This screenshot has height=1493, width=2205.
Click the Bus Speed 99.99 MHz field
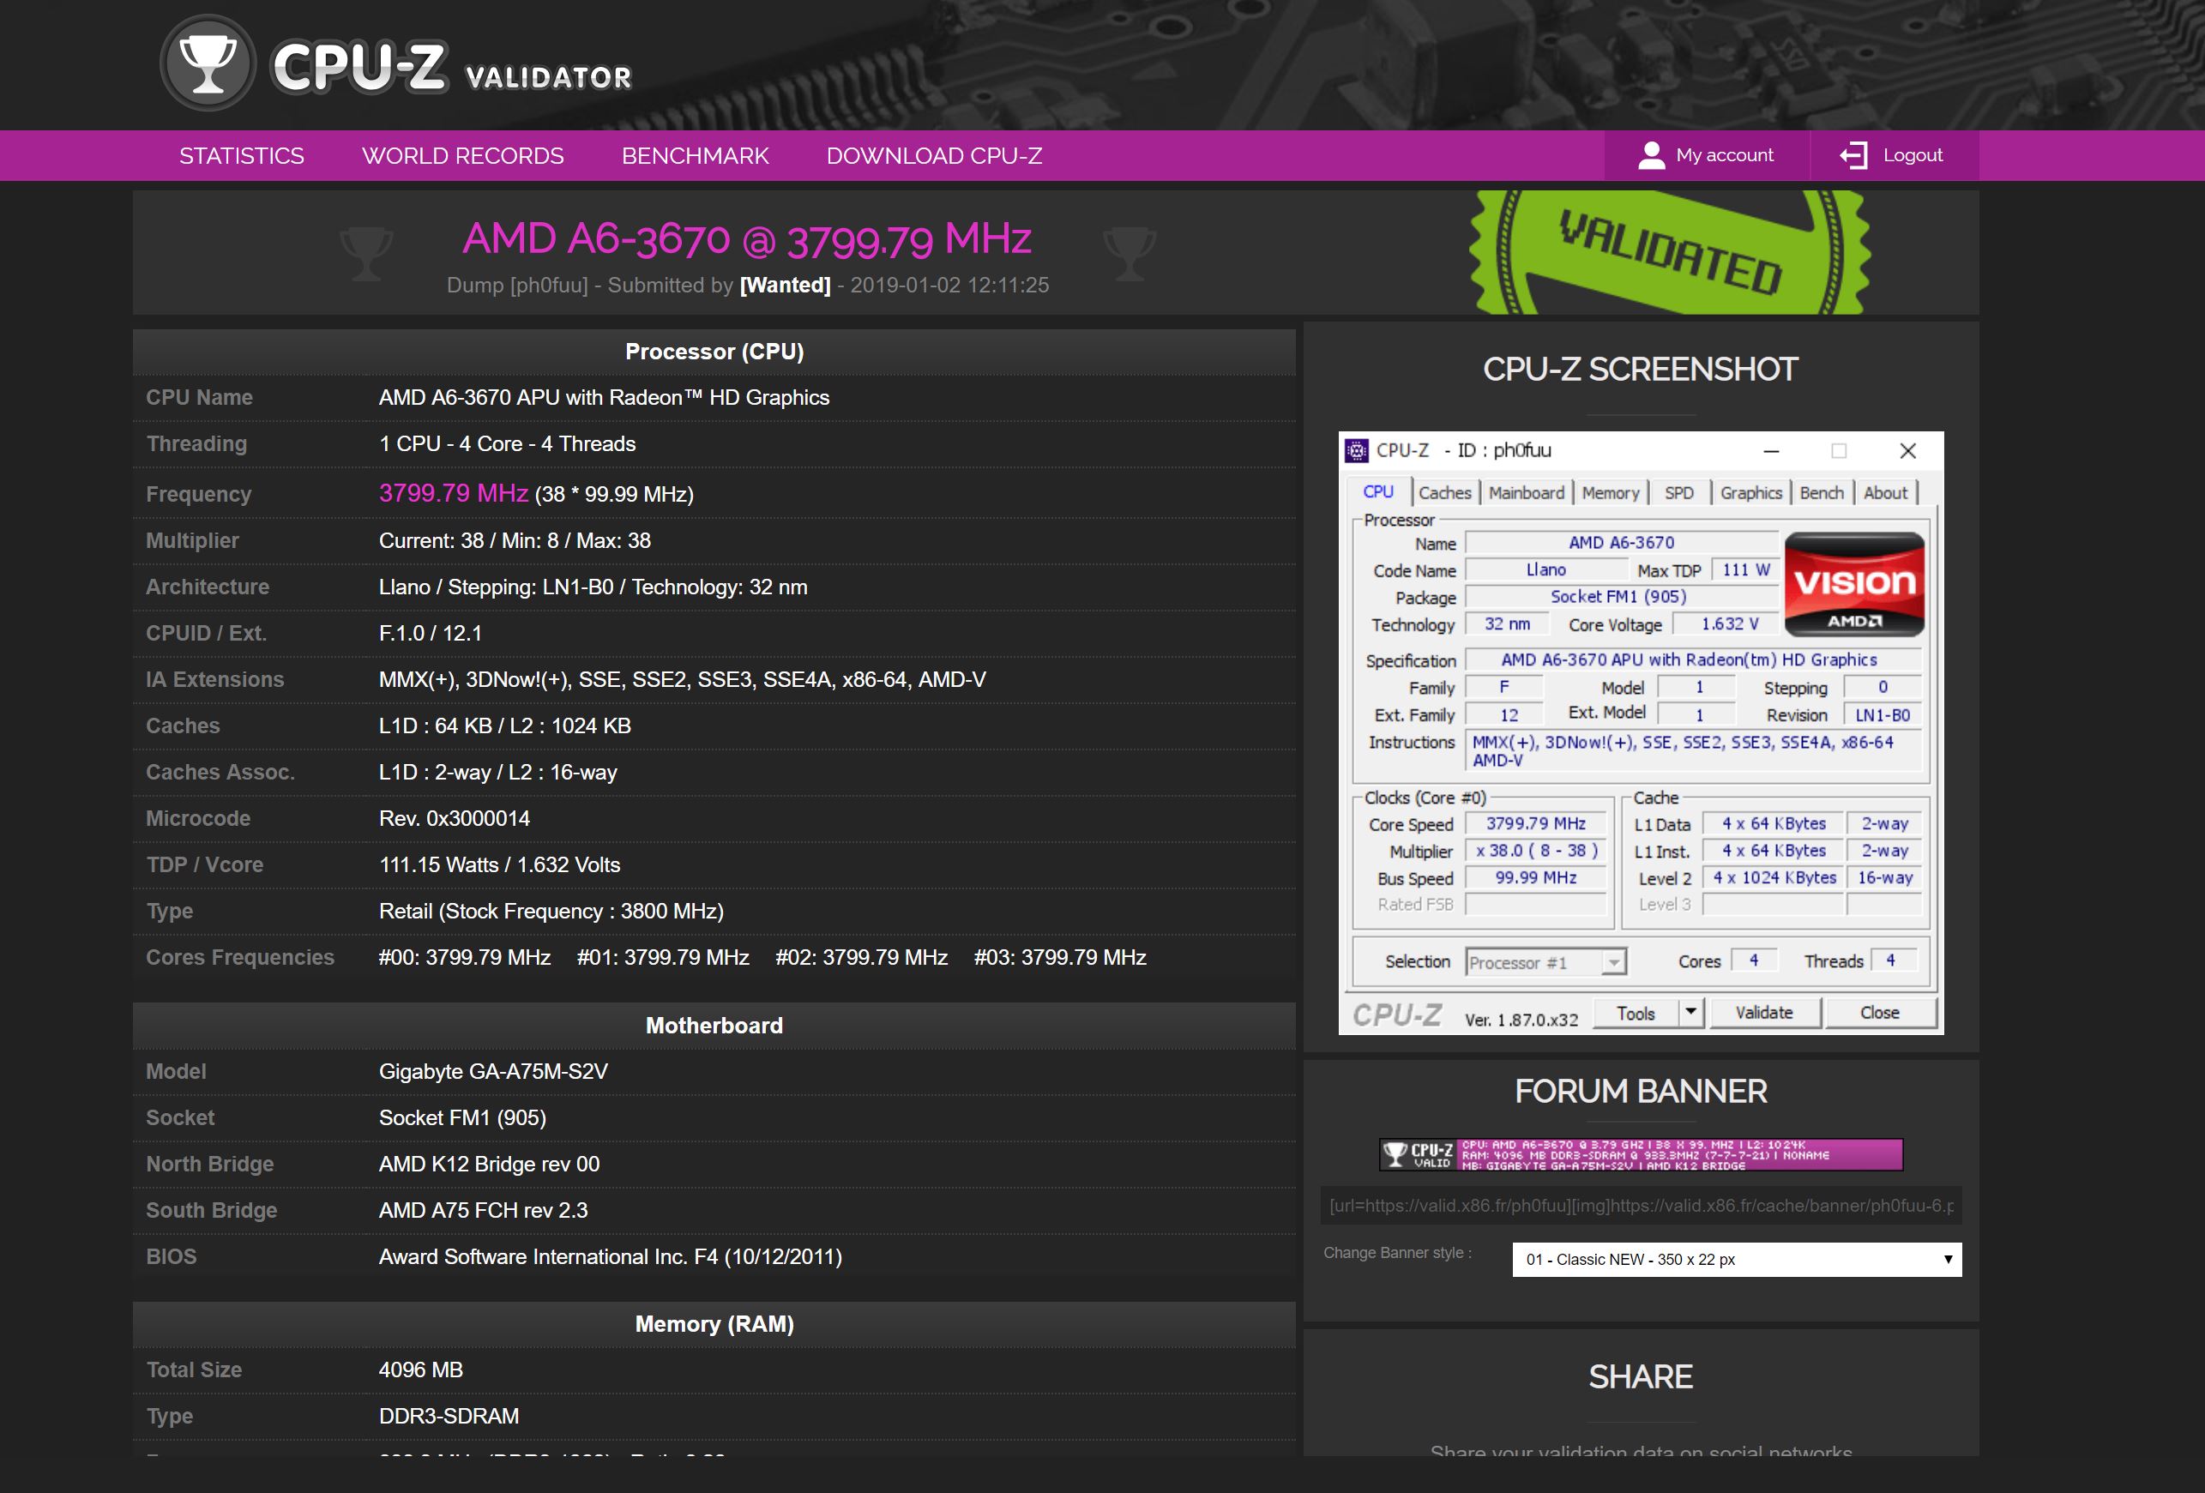tap(1535, 878)
